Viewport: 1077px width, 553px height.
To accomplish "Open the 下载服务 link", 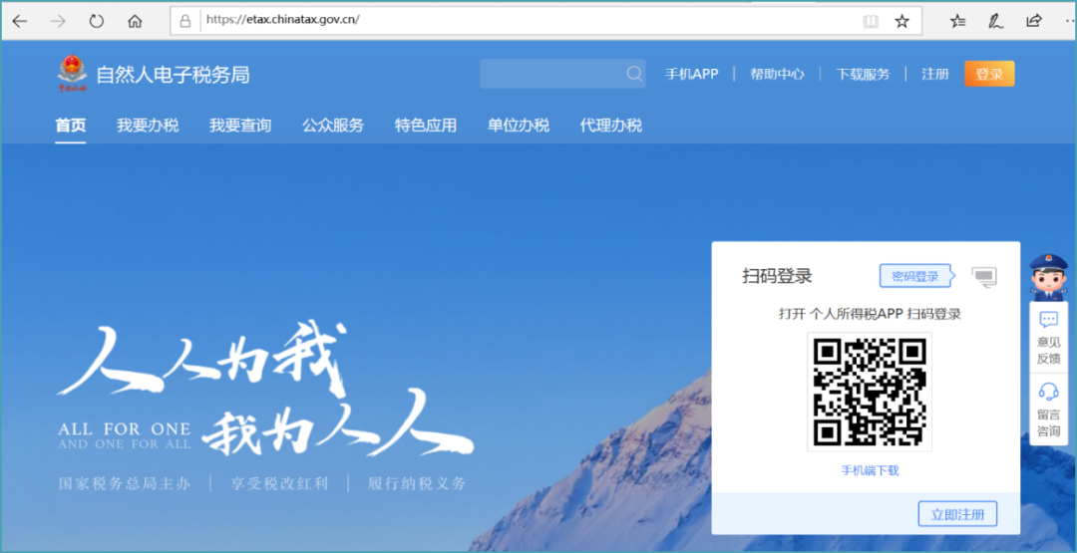I will click(863, 74).
